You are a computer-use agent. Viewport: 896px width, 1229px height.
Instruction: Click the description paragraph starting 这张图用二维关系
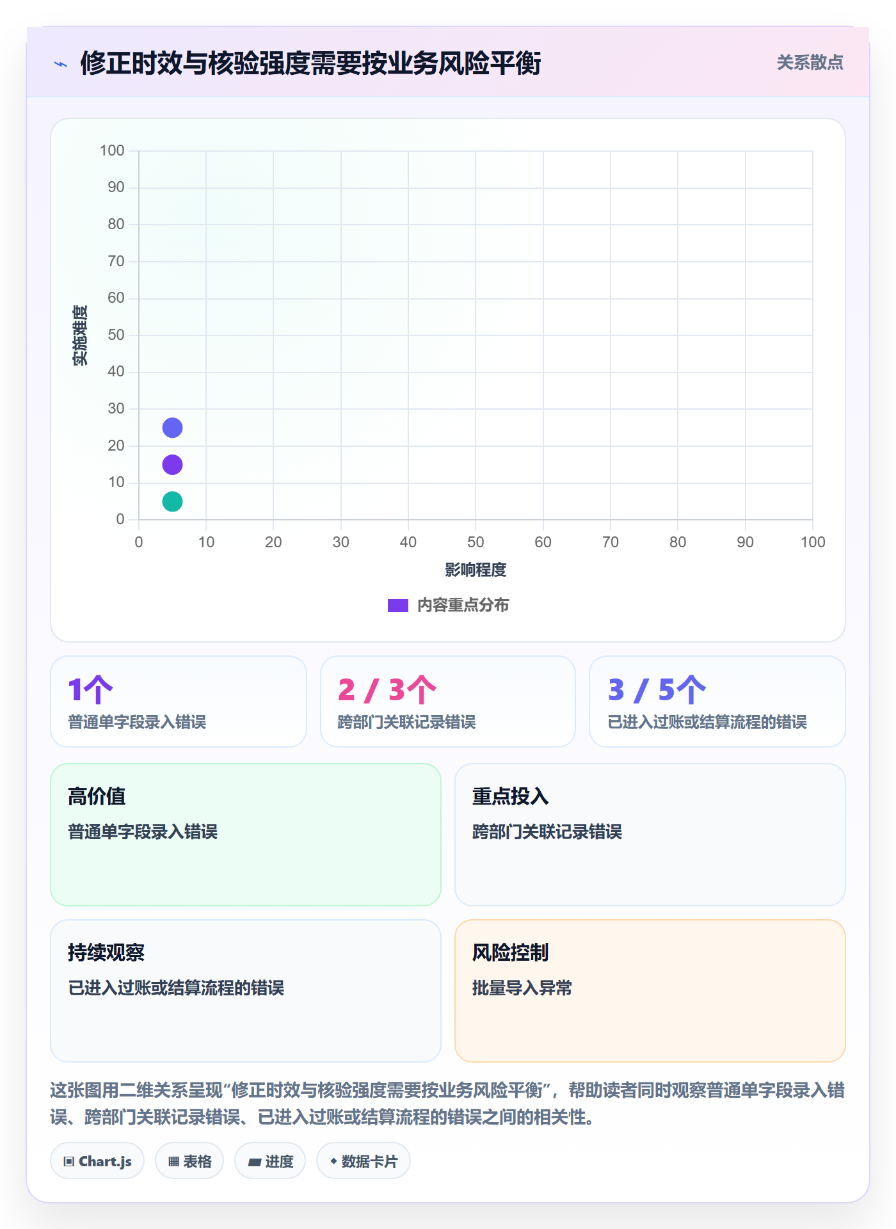tap(448, 1104)
